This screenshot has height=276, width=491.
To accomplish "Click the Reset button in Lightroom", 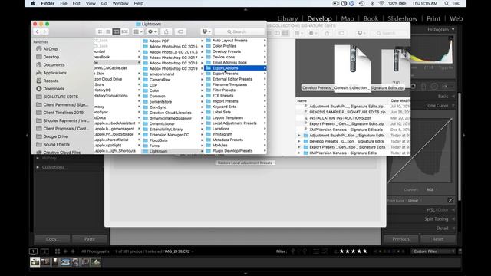I will tap(438, 239).
